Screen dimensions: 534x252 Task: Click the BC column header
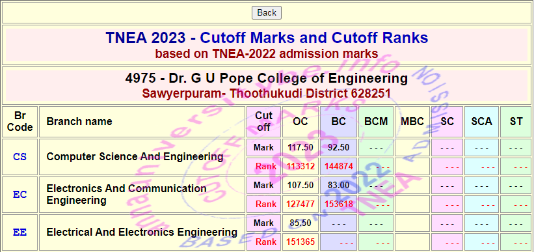pyautogui.click(x=338, y=121)
